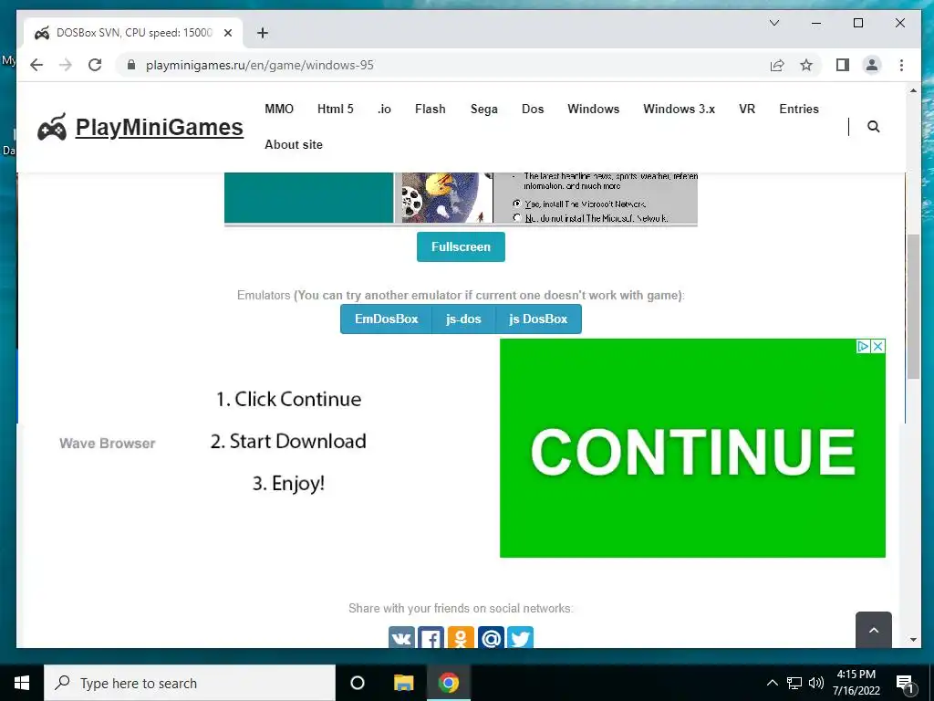Click the 'Type here to search' box
The width and height of the screenshot is (934, 701).
[190, 683]
